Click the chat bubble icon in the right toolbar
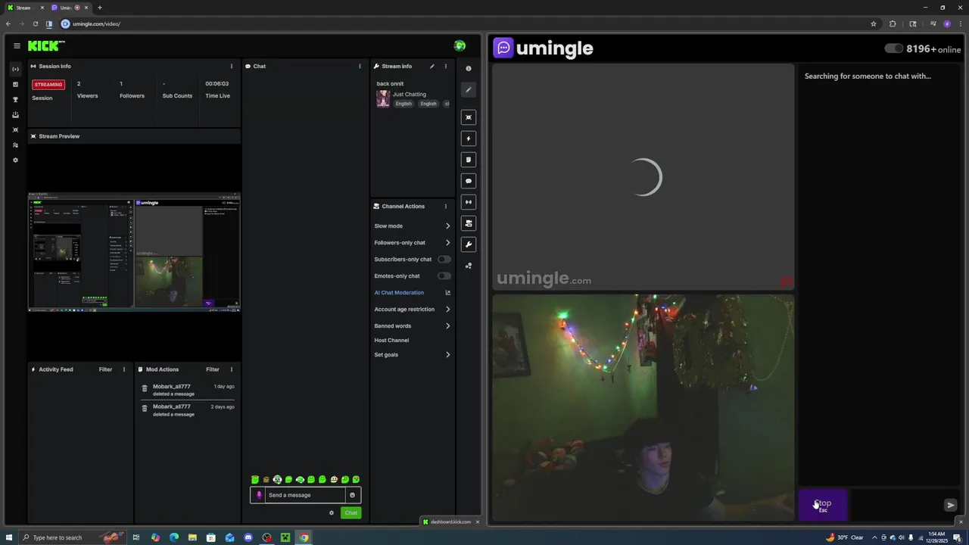The height and width of the screenshot is (545, 969). tap(469, 181)
